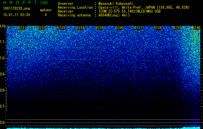Click the 0238 time marker

[x=158, y=28]
